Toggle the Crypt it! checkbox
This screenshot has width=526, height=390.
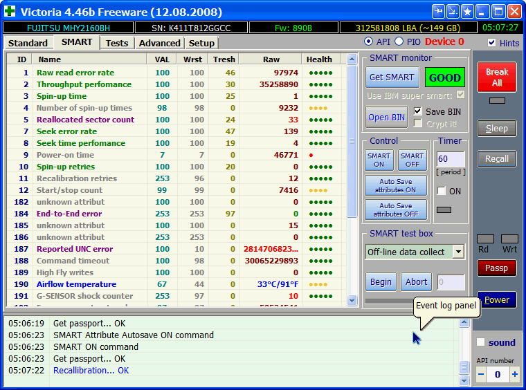[x=417, y=124]
